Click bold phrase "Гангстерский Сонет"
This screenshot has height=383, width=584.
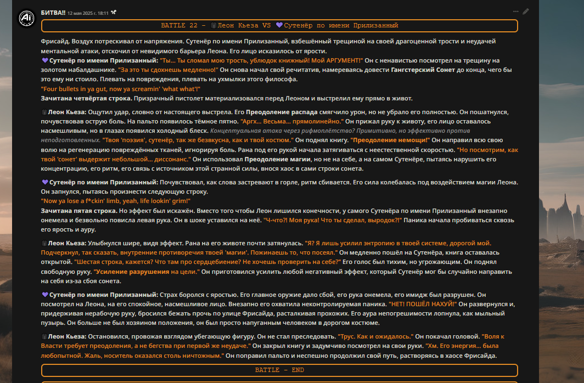tap(423, 70)
